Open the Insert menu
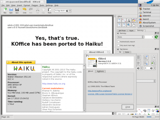This screenshot has width=160, height=120. (19, 5)
